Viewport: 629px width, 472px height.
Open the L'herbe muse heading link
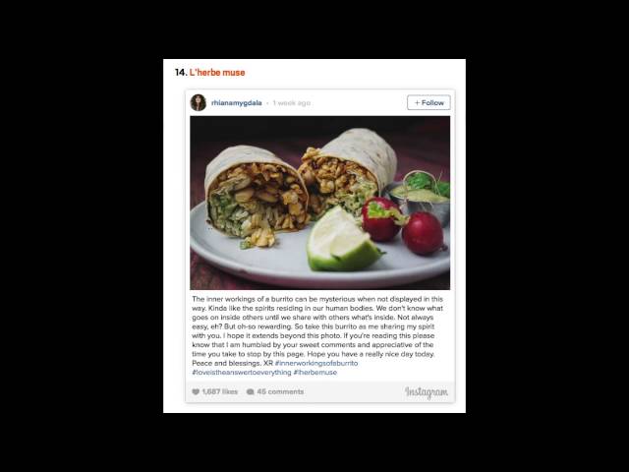(217, 73)
